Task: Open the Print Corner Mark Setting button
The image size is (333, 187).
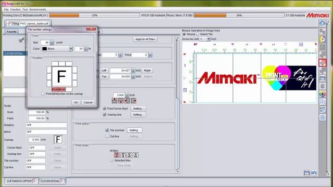Action: pos(138,109)
